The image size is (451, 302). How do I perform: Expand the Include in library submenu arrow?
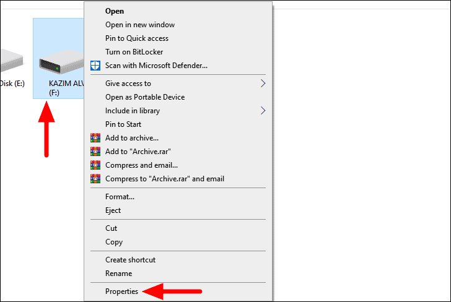(263, 111)
